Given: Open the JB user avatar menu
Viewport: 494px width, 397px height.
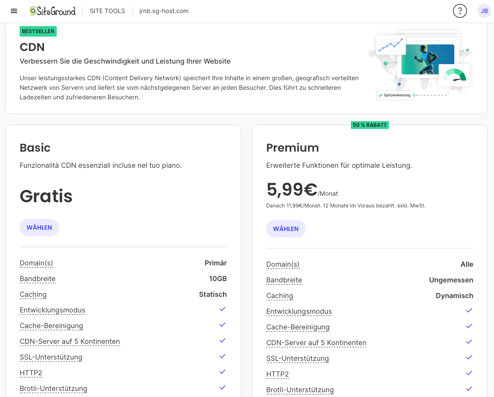Looking at the screenshot, I should tap(484, 11).
